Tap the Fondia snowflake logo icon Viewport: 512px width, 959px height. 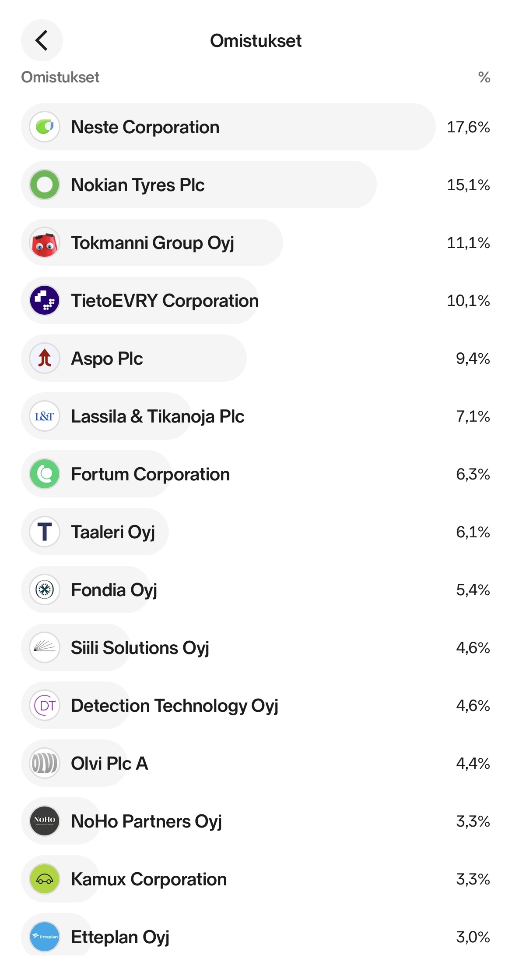tap(45, 590)
